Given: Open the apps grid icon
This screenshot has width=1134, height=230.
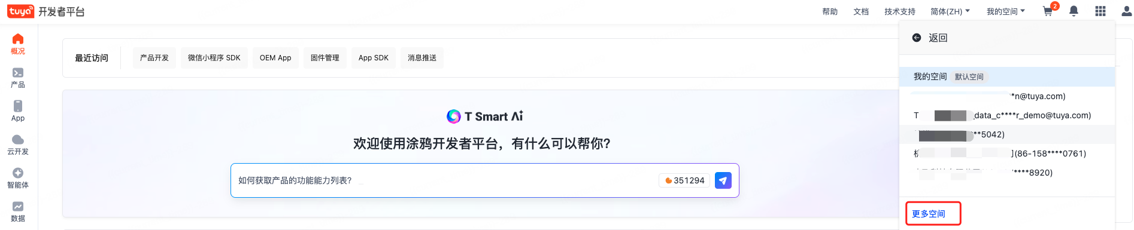Looking at the screenshot, I should coord(1100,11).
